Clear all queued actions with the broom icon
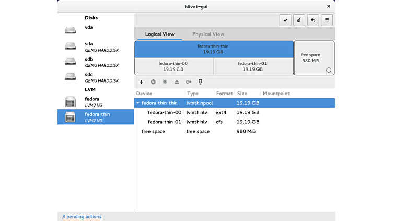 [x=299, y=20]
